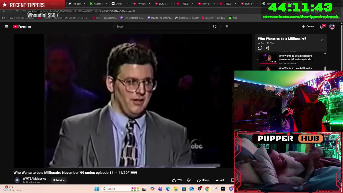Toggle playlist loop

click(260, 48)
